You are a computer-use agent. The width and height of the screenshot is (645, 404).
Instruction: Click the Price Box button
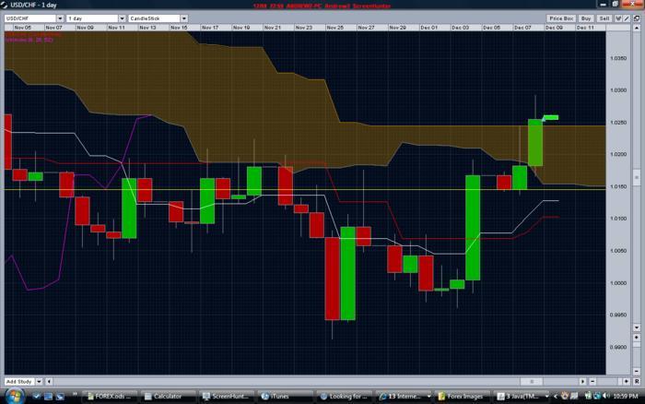click(560, 18)
